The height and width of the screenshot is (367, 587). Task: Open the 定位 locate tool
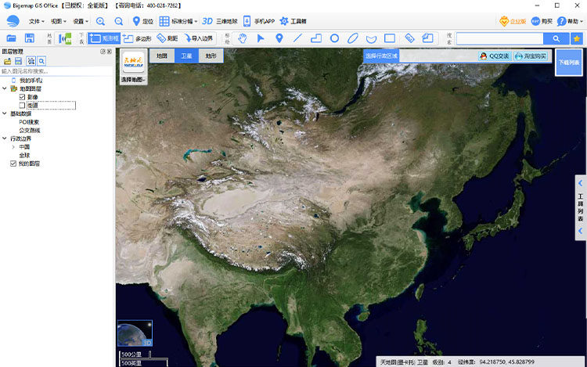(x=143, y=21)
